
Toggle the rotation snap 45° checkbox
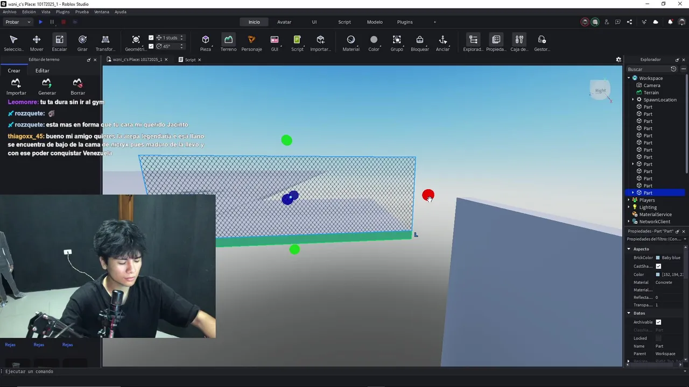(x=151, y=46)
